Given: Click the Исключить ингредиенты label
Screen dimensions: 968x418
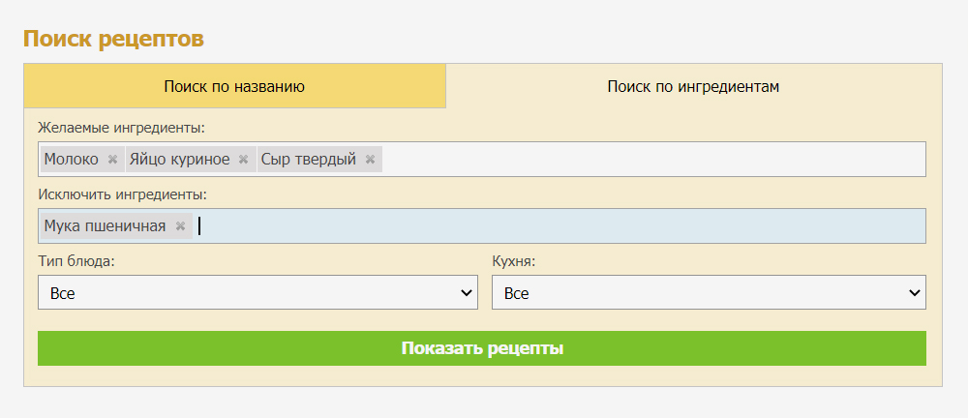Looking at the screenshot, I should pos(122,194).
